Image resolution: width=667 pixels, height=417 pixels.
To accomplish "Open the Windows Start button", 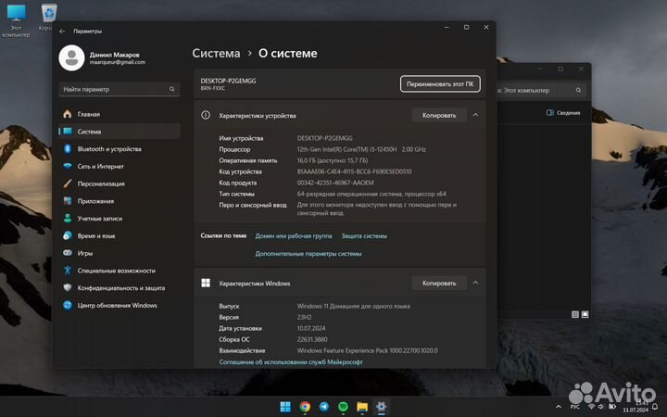I will (x=285, y=407).
